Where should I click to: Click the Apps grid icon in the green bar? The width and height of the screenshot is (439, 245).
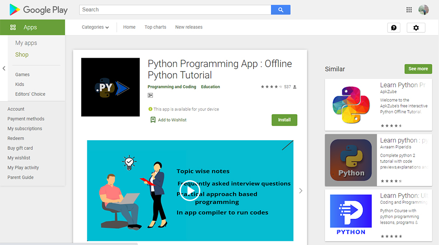(x=13, y=27)
